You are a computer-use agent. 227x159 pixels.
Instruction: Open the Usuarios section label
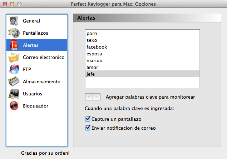point(33,94)
